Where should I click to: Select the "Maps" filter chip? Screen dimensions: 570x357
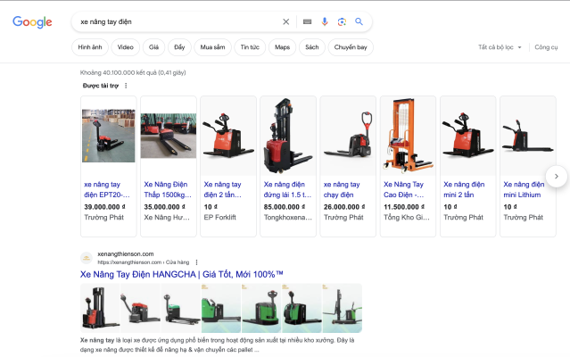click(282, 47)
